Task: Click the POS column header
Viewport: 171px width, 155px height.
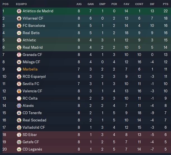Action: click(x=6, y=4)
